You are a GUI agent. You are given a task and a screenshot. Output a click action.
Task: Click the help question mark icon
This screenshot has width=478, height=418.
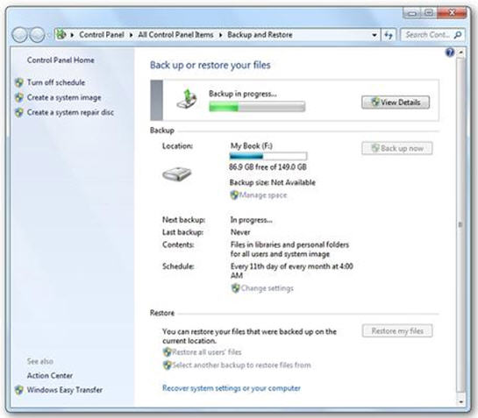tap(450, 53)
